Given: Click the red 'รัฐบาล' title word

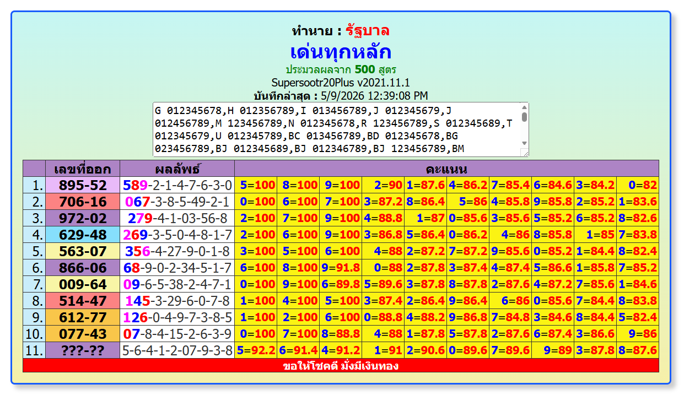Looking at the screenshot, I should tap(368, 31).
